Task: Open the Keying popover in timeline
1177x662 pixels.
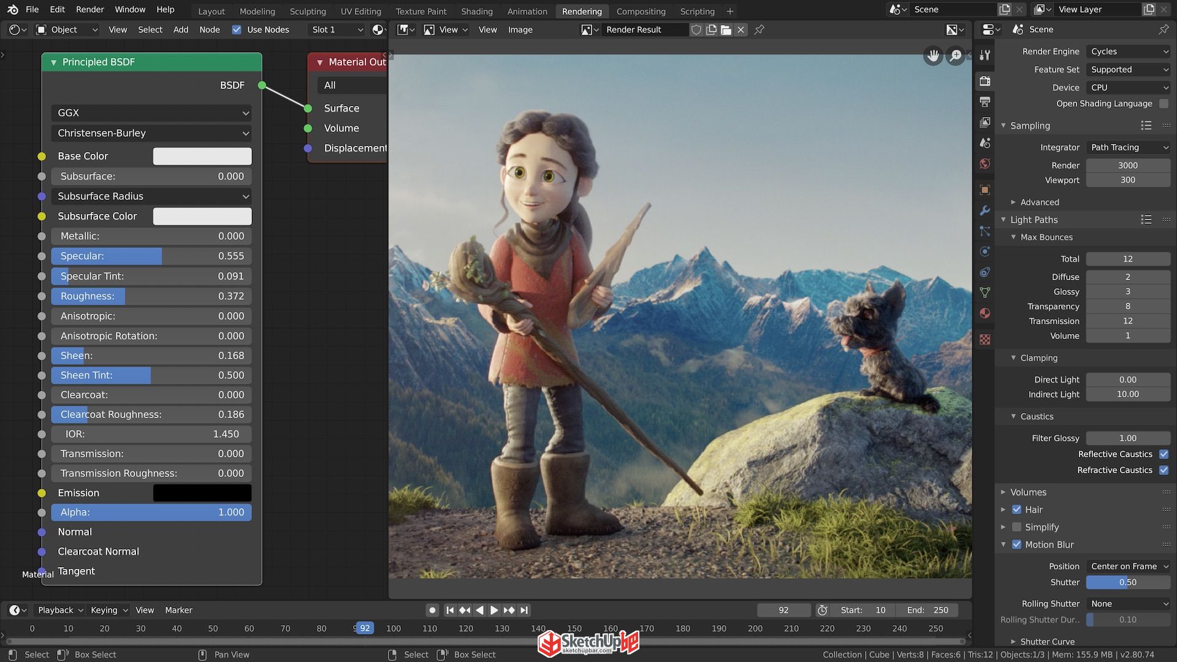Action: pyautogui.click(x=109, y=610)
